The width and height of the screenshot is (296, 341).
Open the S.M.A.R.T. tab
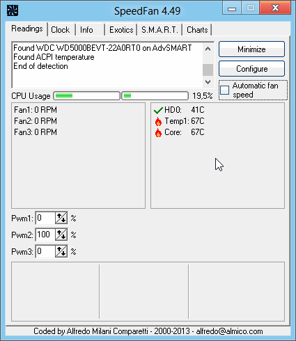point(159,30)
